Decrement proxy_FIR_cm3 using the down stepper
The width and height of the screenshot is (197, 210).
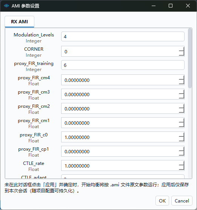[182, 97]
